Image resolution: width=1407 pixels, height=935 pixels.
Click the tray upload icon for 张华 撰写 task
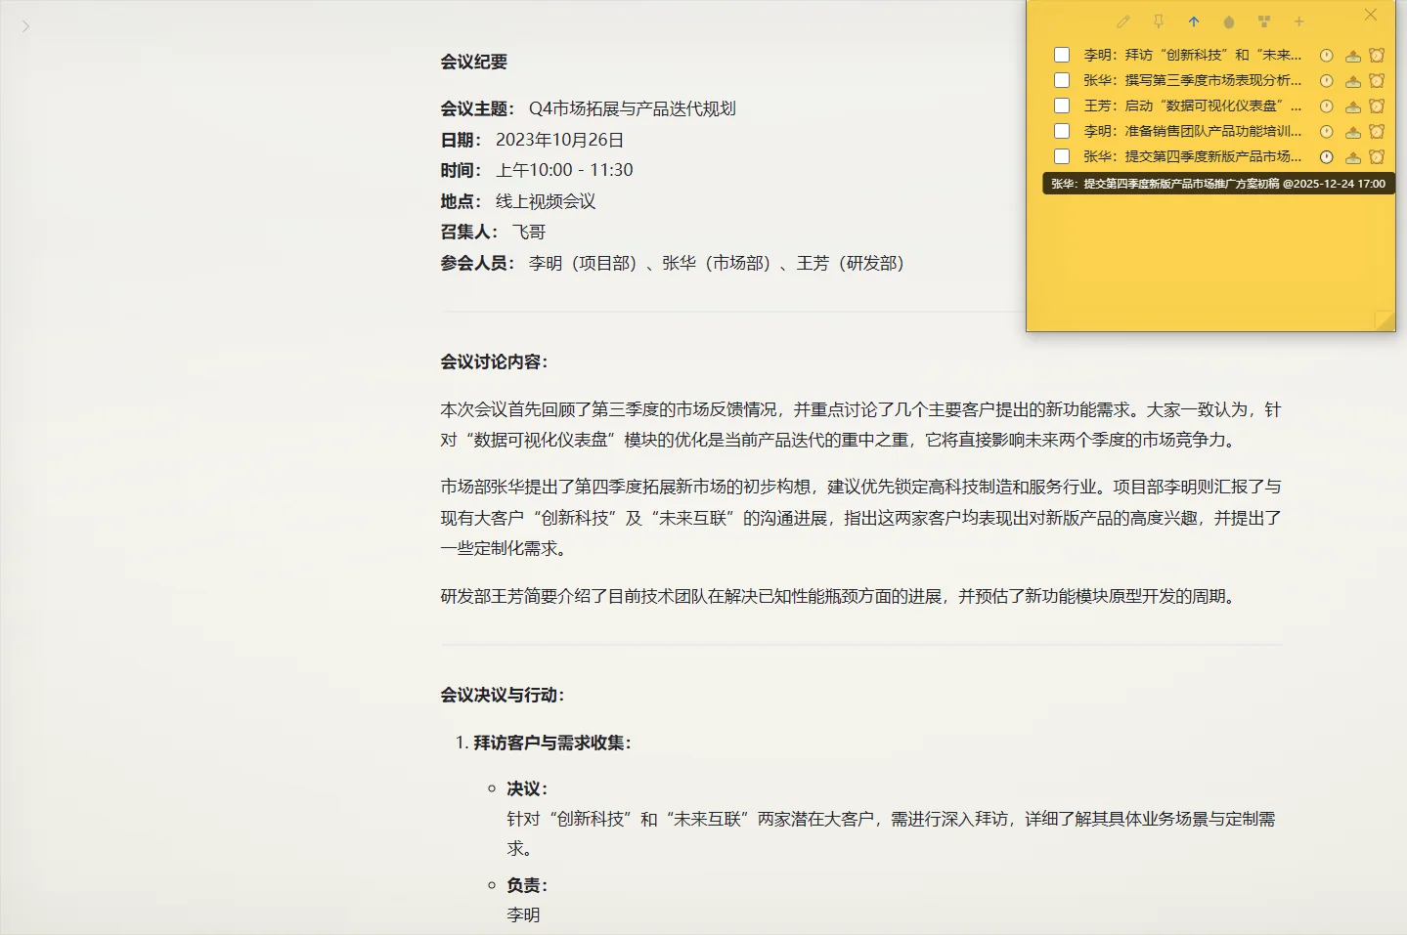point(1353,81)
